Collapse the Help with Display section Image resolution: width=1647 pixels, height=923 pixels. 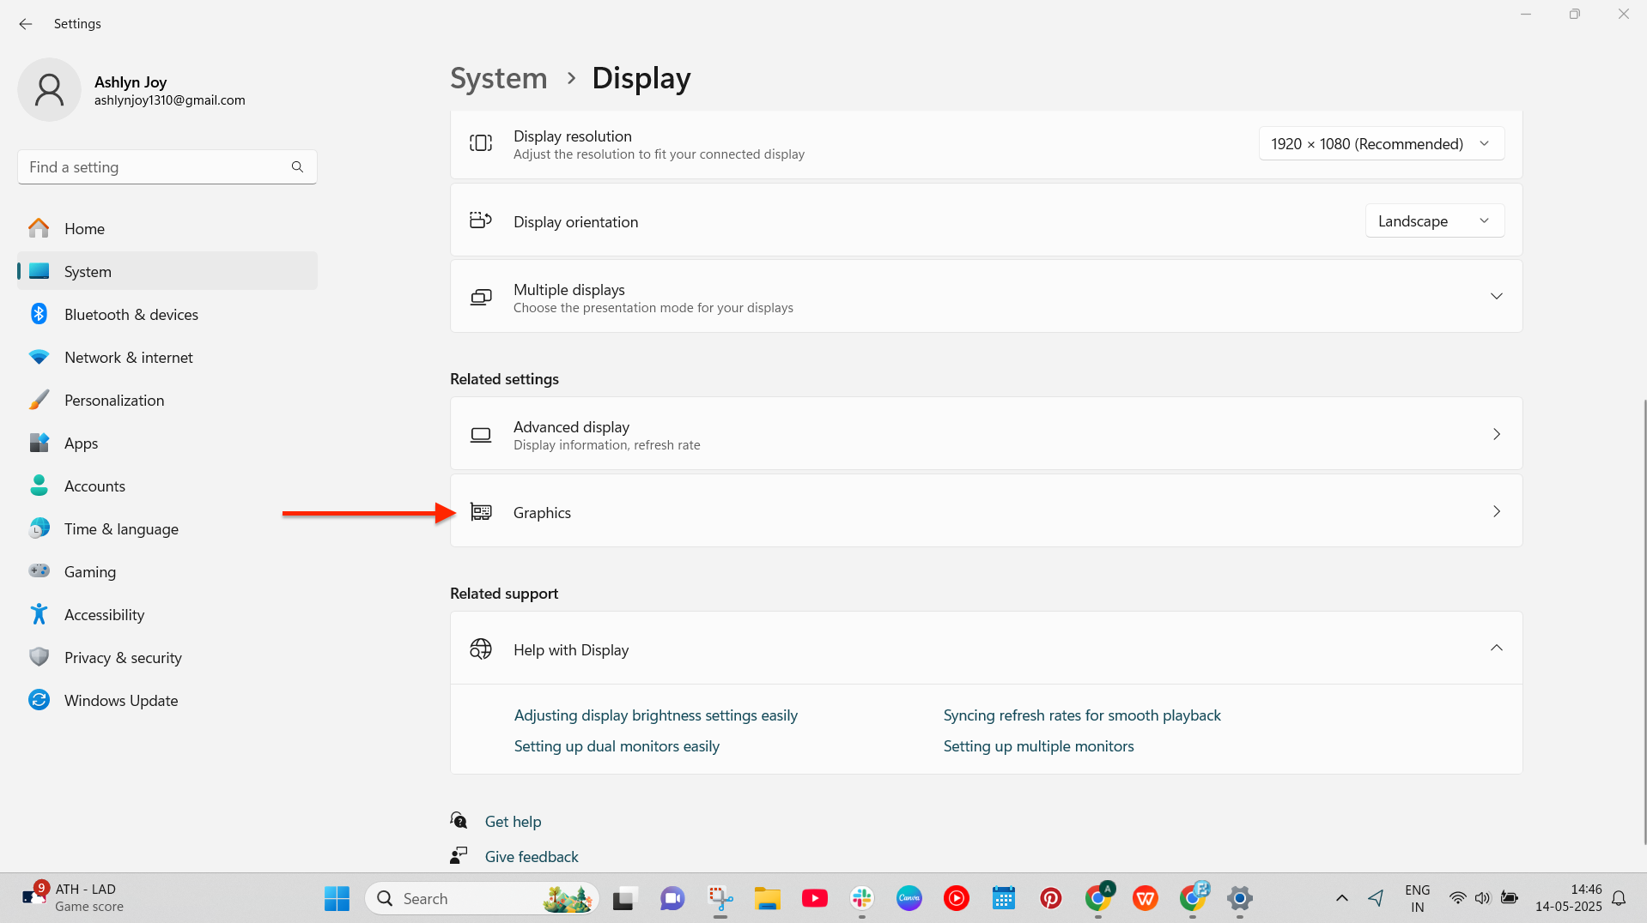1496,649
